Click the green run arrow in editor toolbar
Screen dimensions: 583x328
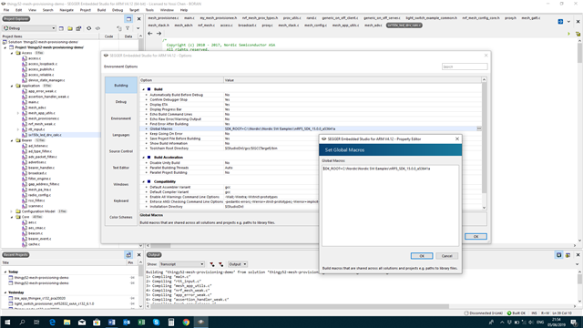pyautogui.click(x=568, y=34)
